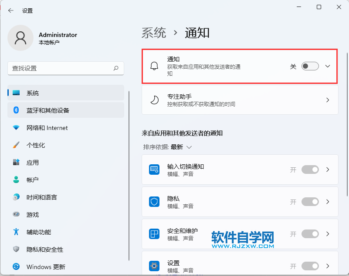This screenshot has height=276, width=349.
Task: Click the search magnifier icon
Action: point(116,69)
